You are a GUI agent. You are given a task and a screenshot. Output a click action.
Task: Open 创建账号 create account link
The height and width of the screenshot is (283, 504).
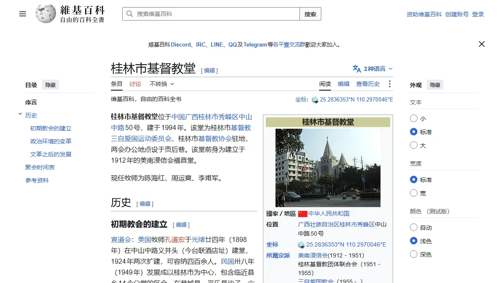pos(457,14)
